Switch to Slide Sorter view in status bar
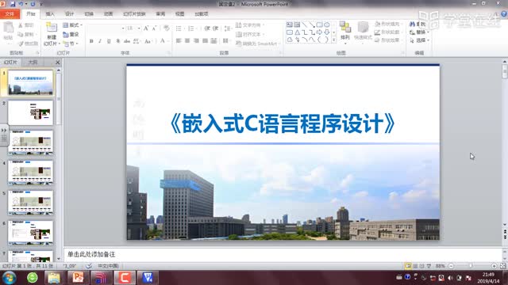Viewport: 508px width, 285px height. pyautogui.click(x=415, y=266)
